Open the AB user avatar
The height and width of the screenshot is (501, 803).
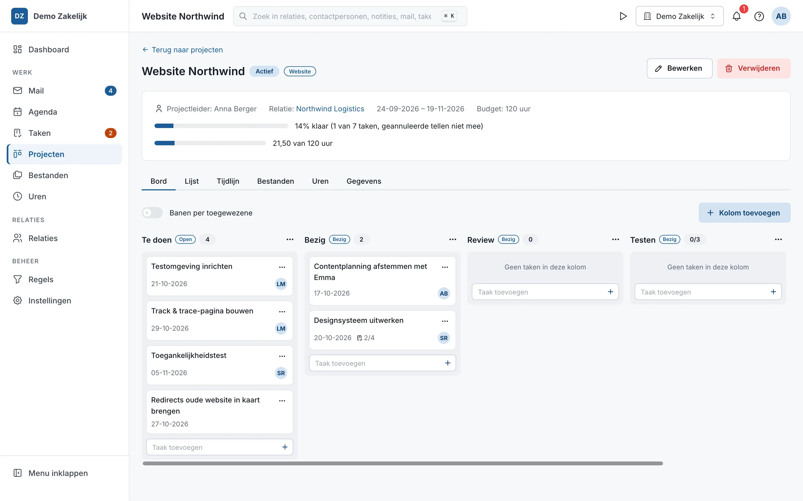(781, 16)
